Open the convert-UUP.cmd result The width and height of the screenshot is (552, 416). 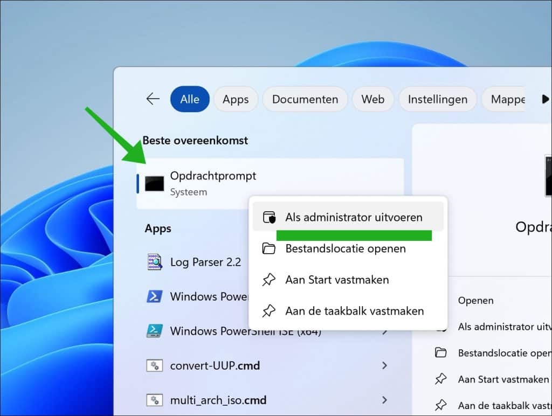(215, 366)
